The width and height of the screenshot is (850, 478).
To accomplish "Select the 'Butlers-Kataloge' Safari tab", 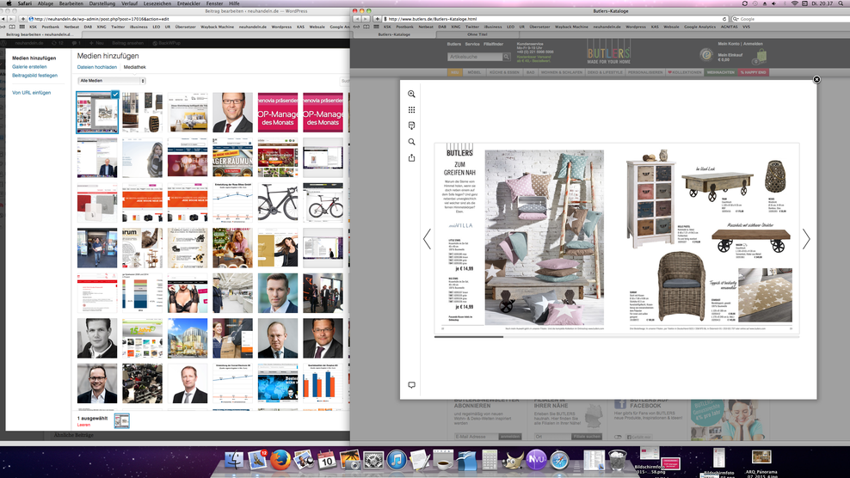I will click(394, 34).
